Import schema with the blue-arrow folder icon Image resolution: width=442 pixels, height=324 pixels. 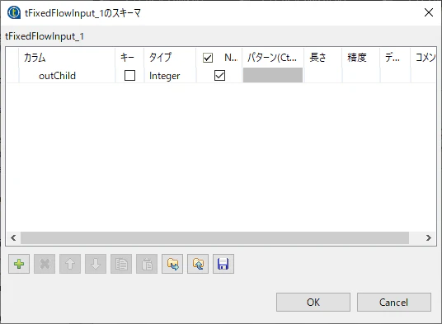(x=172, y=264)
